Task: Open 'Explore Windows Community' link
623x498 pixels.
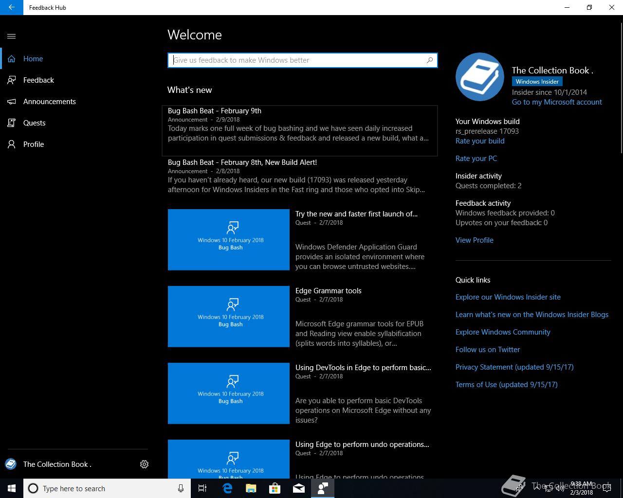Action: point(503,332)
